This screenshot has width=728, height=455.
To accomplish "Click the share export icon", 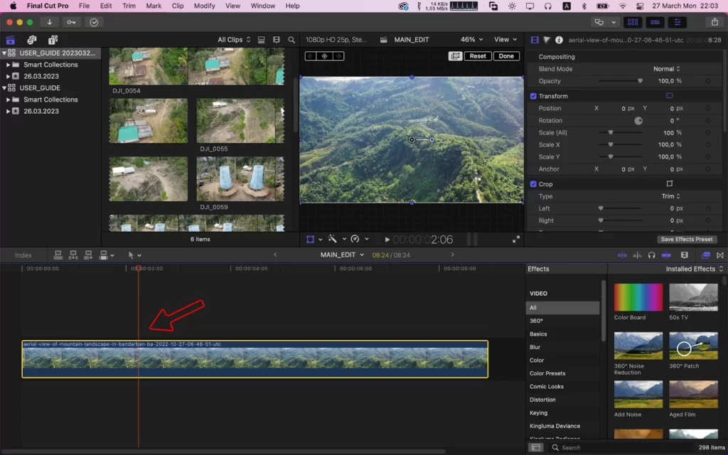I will pyautogui.click(x=714, y=22).
